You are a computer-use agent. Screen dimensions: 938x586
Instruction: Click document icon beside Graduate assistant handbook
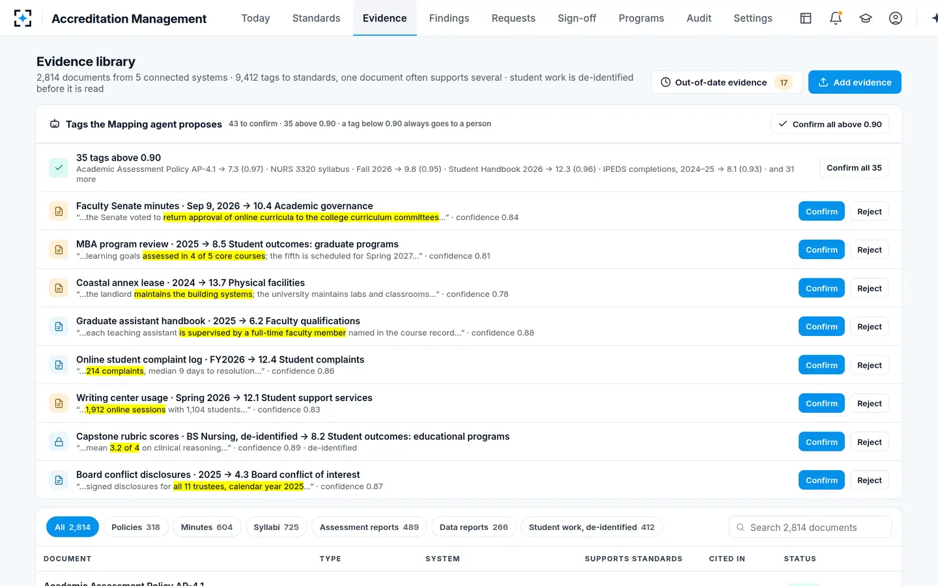point(59,327)
